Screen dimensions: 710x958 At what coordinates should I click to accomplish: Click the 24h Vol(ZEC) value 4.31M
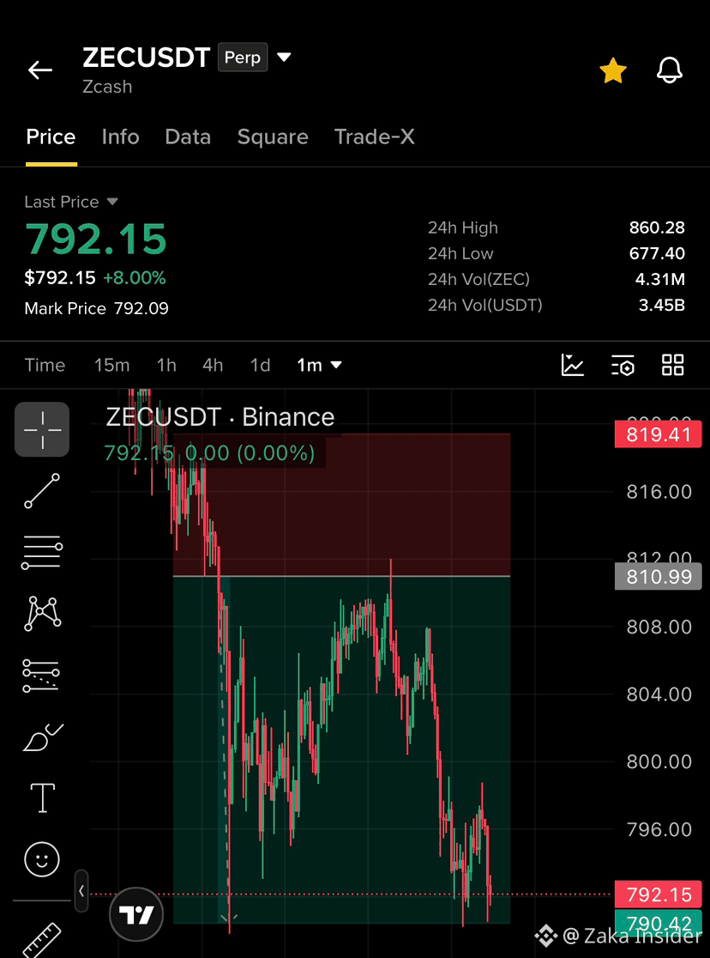(660, 279)
